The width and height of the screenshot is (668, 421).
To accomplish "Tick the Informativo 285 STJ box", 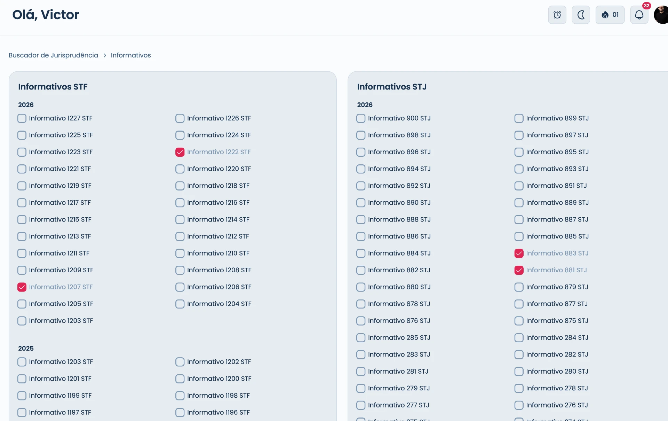I will pos(361,338).
